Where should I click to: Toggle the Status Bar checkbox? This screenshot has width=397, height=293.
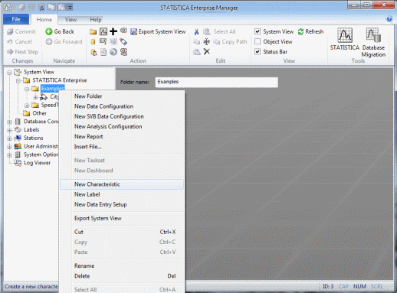point(258,51)
